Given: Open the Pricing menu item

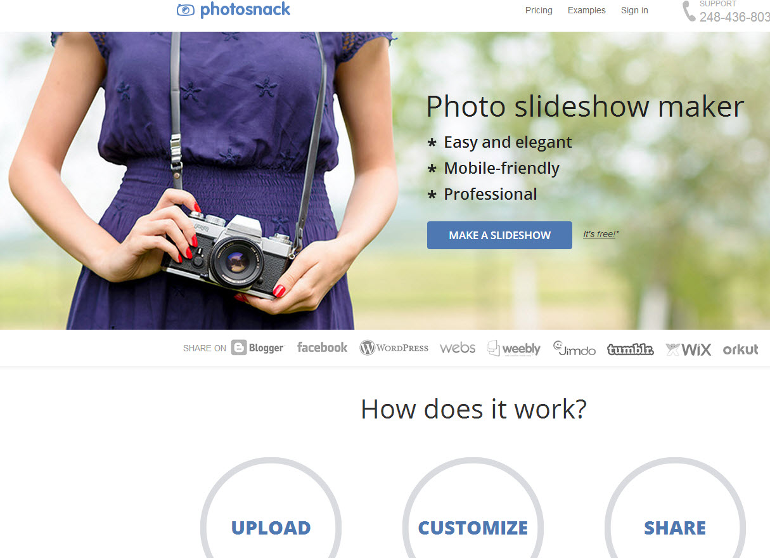Looking at the screenshot, I should point(539,10).
